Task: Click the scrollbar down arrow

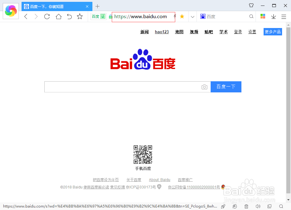Action: tap(288, 200)
